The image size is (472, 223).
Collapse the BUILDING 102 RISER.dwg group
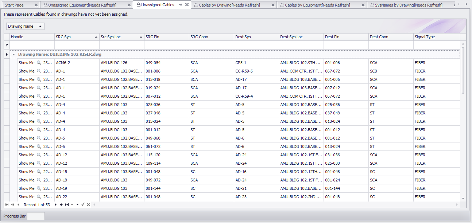(x=14, y=54)
